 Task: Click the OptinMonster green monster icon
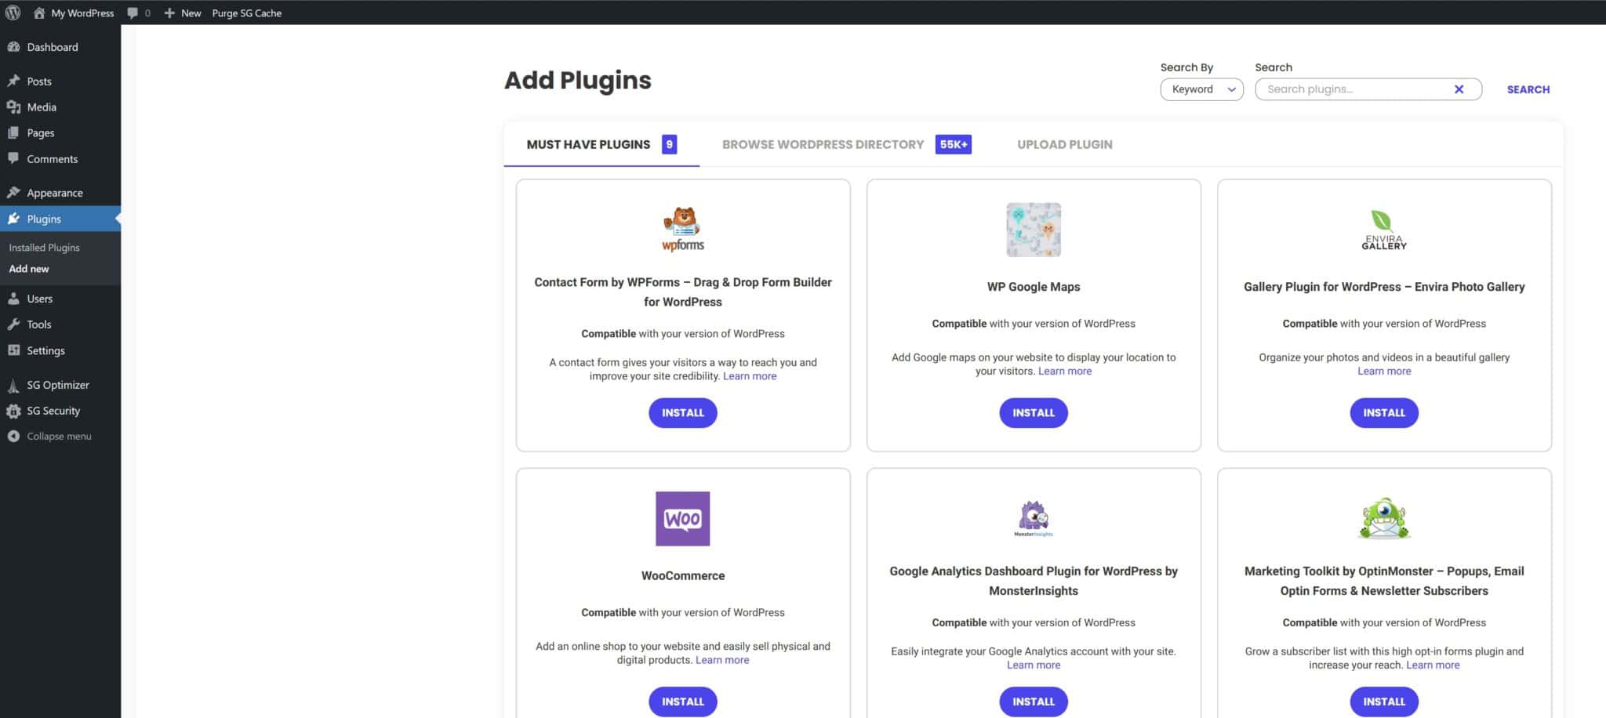tap(1384, 519)
